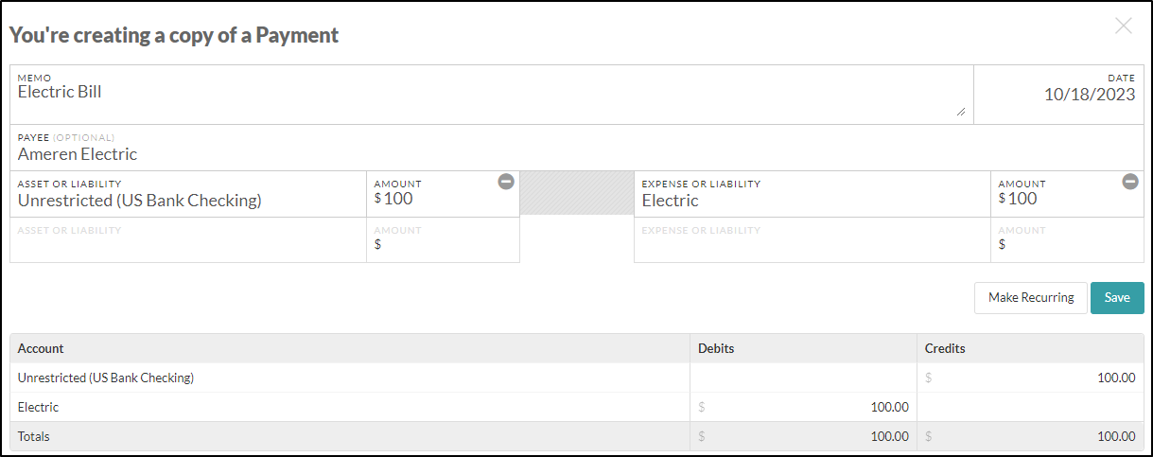Focus the empty second expense Amount field

(x=1067, y=239)
